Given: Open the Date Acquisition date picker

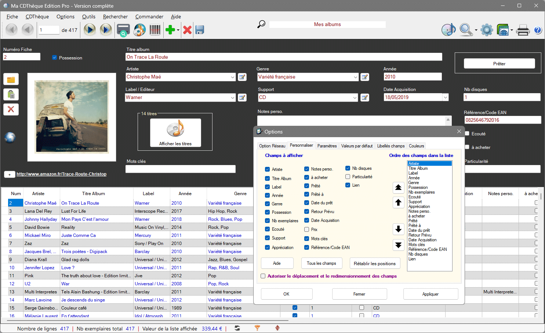Looking at the screenshot, I should (446, 98).
